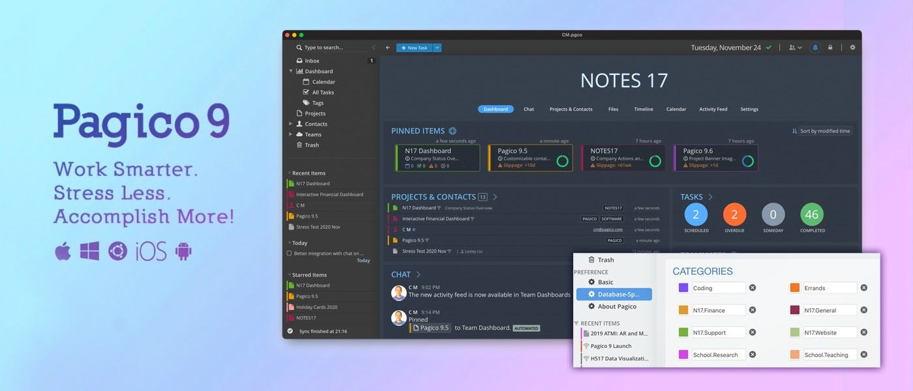Screen dimensions: 913x391
Task: Click the Someday tasks circle
Action: tap(773, 214)
